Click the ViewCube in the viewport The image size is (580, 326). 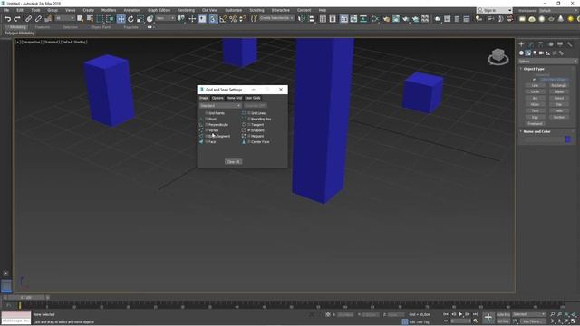click(x=498, y=56)
